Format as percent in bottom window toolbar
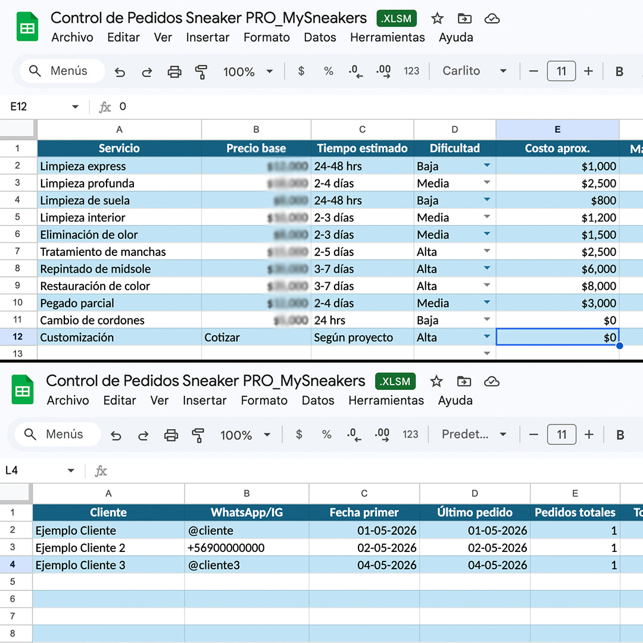 pyautogui.click(x=326, y=434)
